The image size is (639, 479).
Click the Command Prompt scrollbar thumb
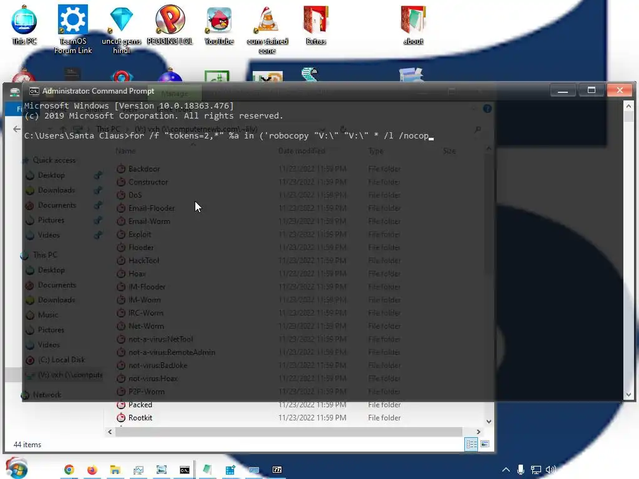point(628,117)
